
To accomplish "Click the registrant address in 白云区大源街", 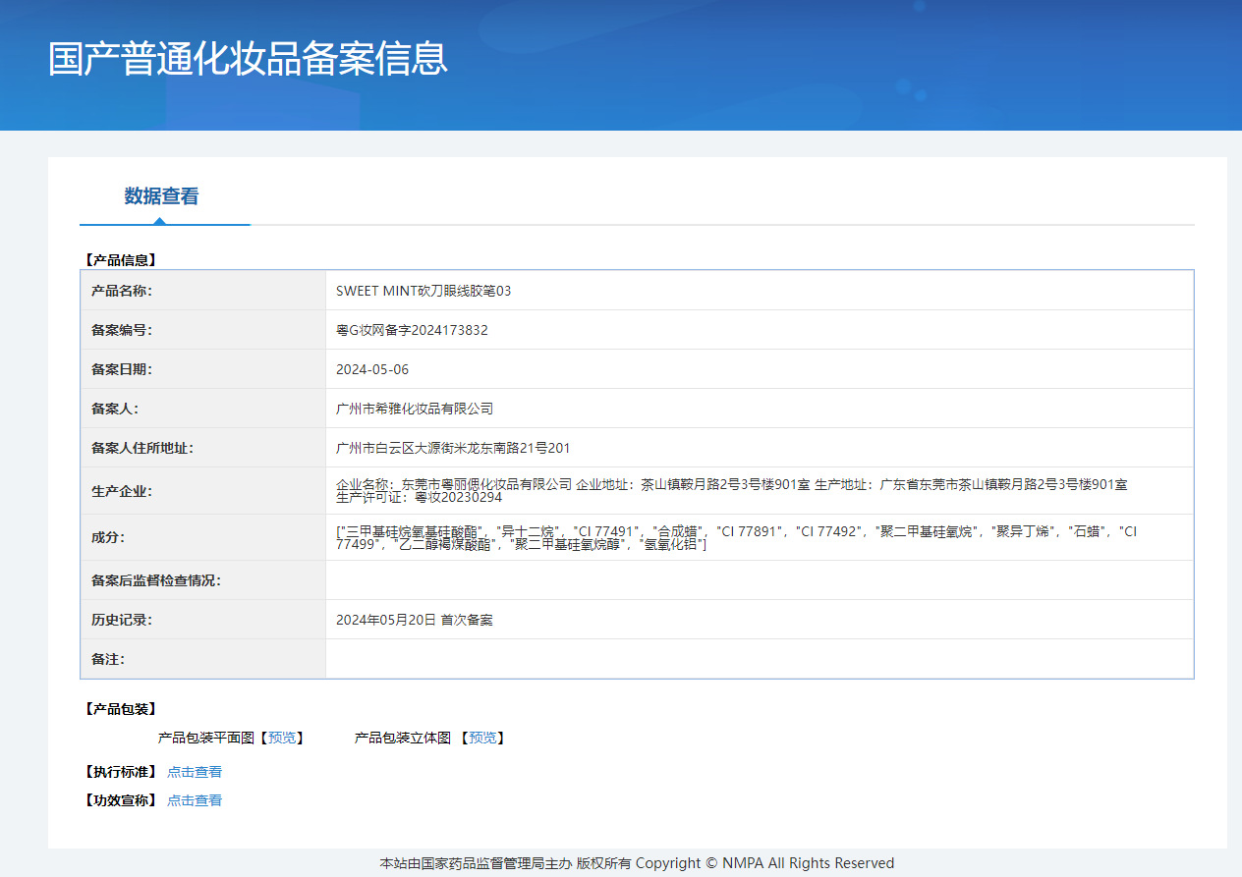I will tap(453, 448).
